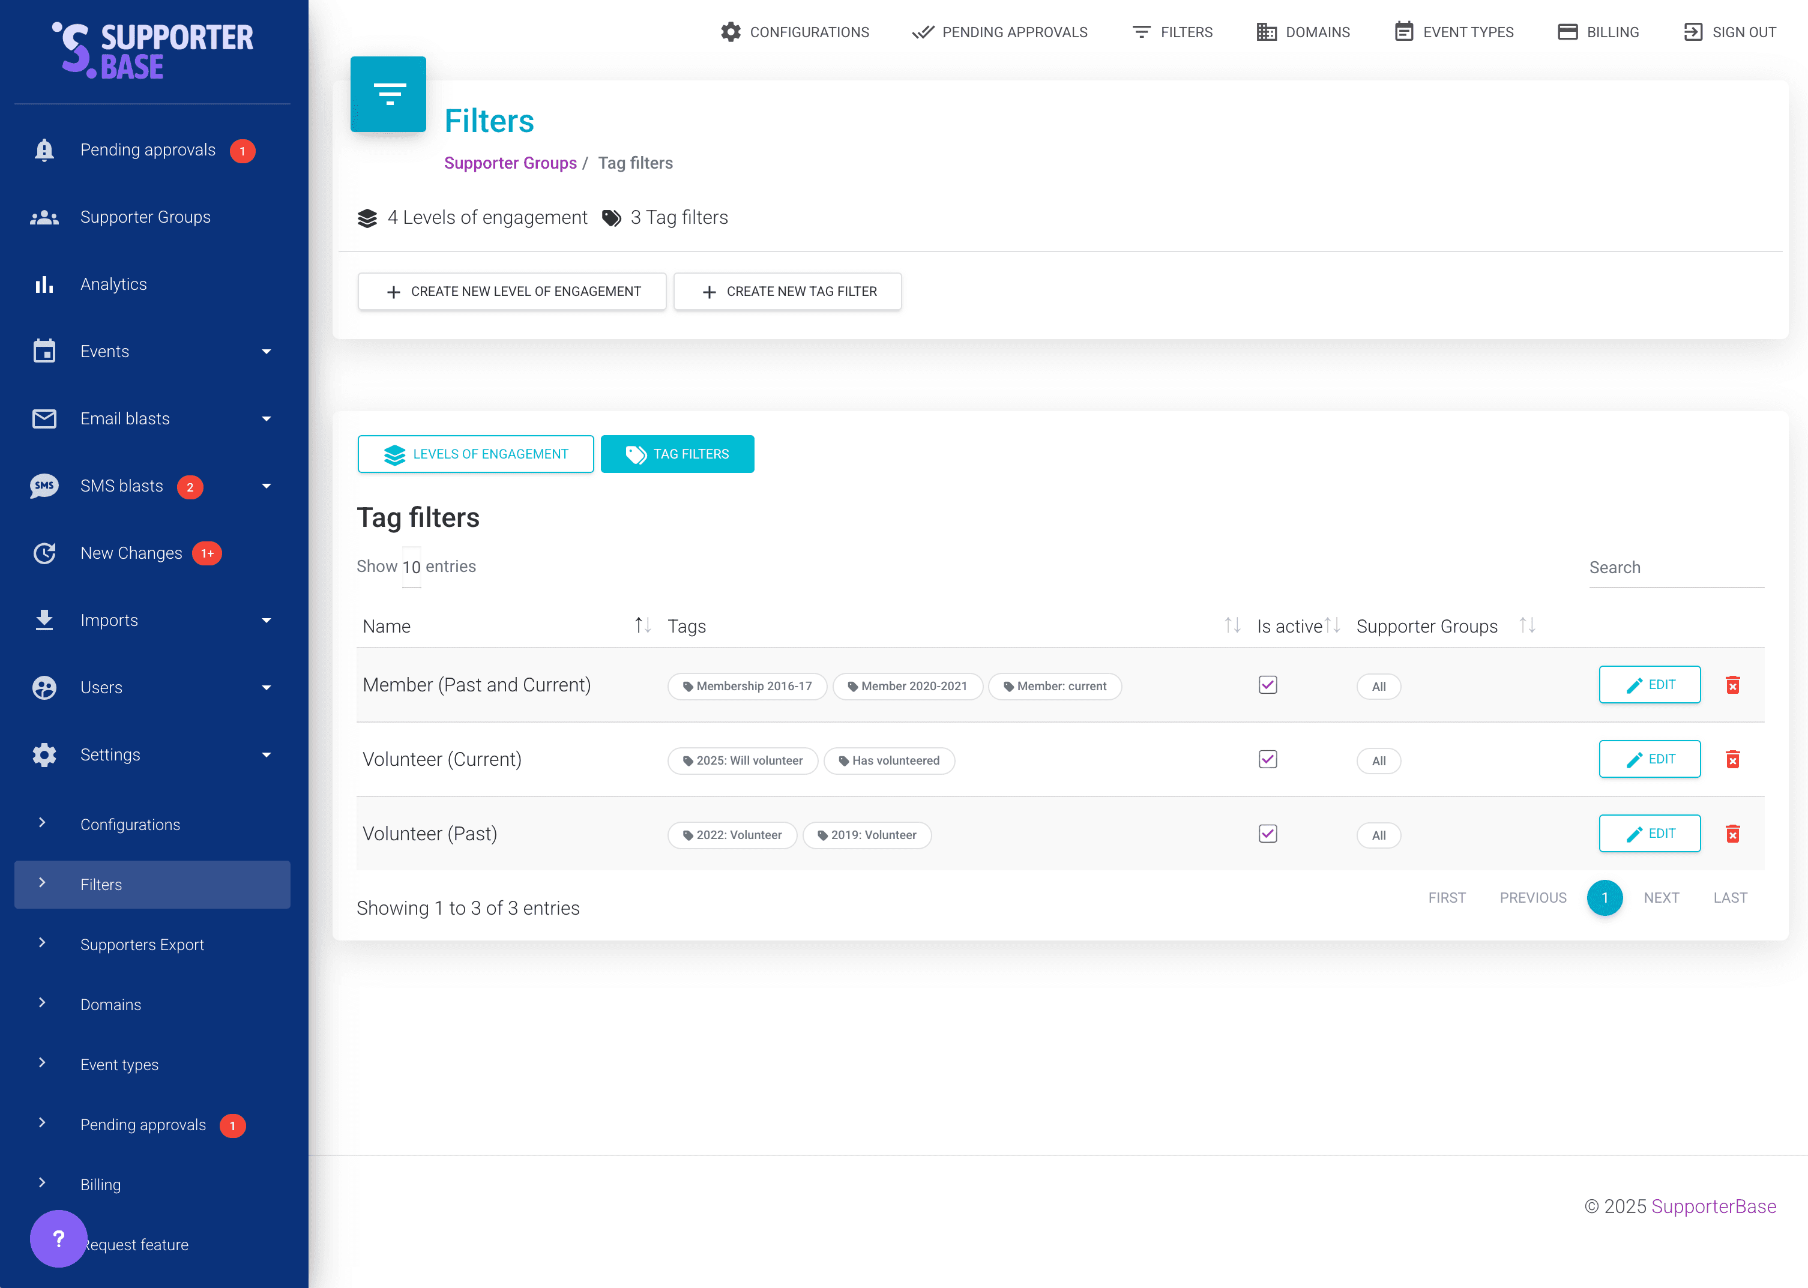Edit the Volunteer (Current) tag filter

tap(1650, 760)
